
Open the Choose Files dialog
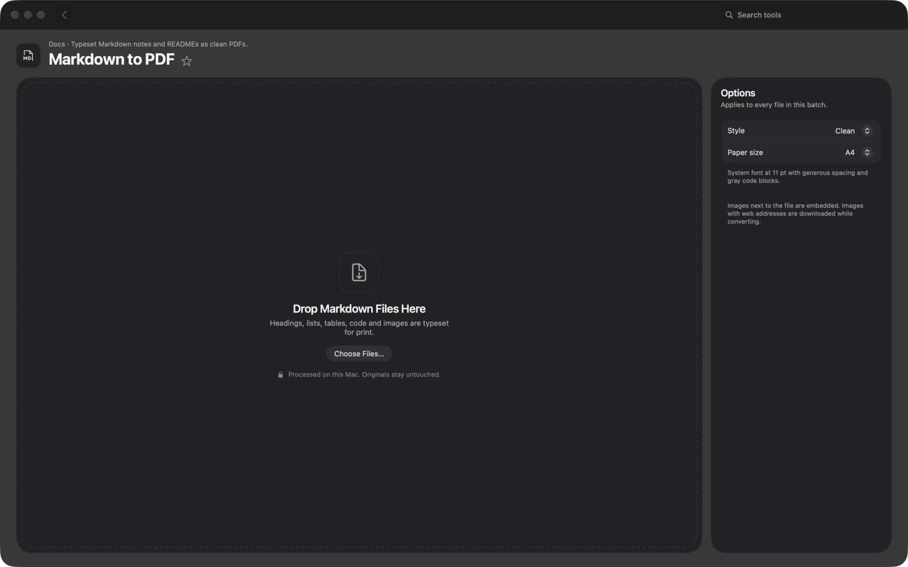[359, 354]
